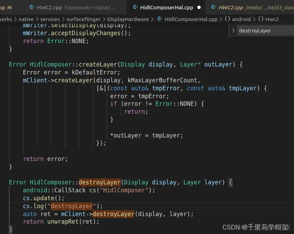The image size is (294, 234).
Task: Open the surfaceflinger breadcrumb segment
Action: 84,19
